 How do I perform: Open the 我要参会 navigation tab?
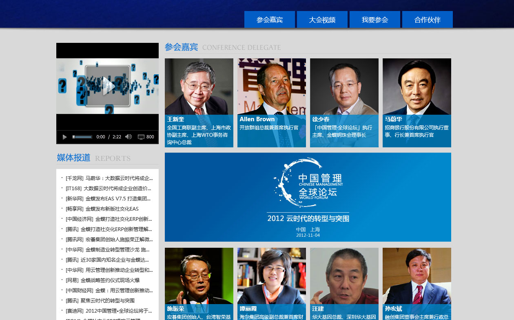375,20
